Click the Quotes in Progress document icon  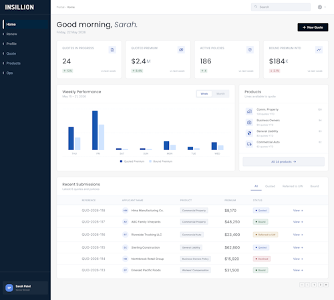[x=112, y=50]
